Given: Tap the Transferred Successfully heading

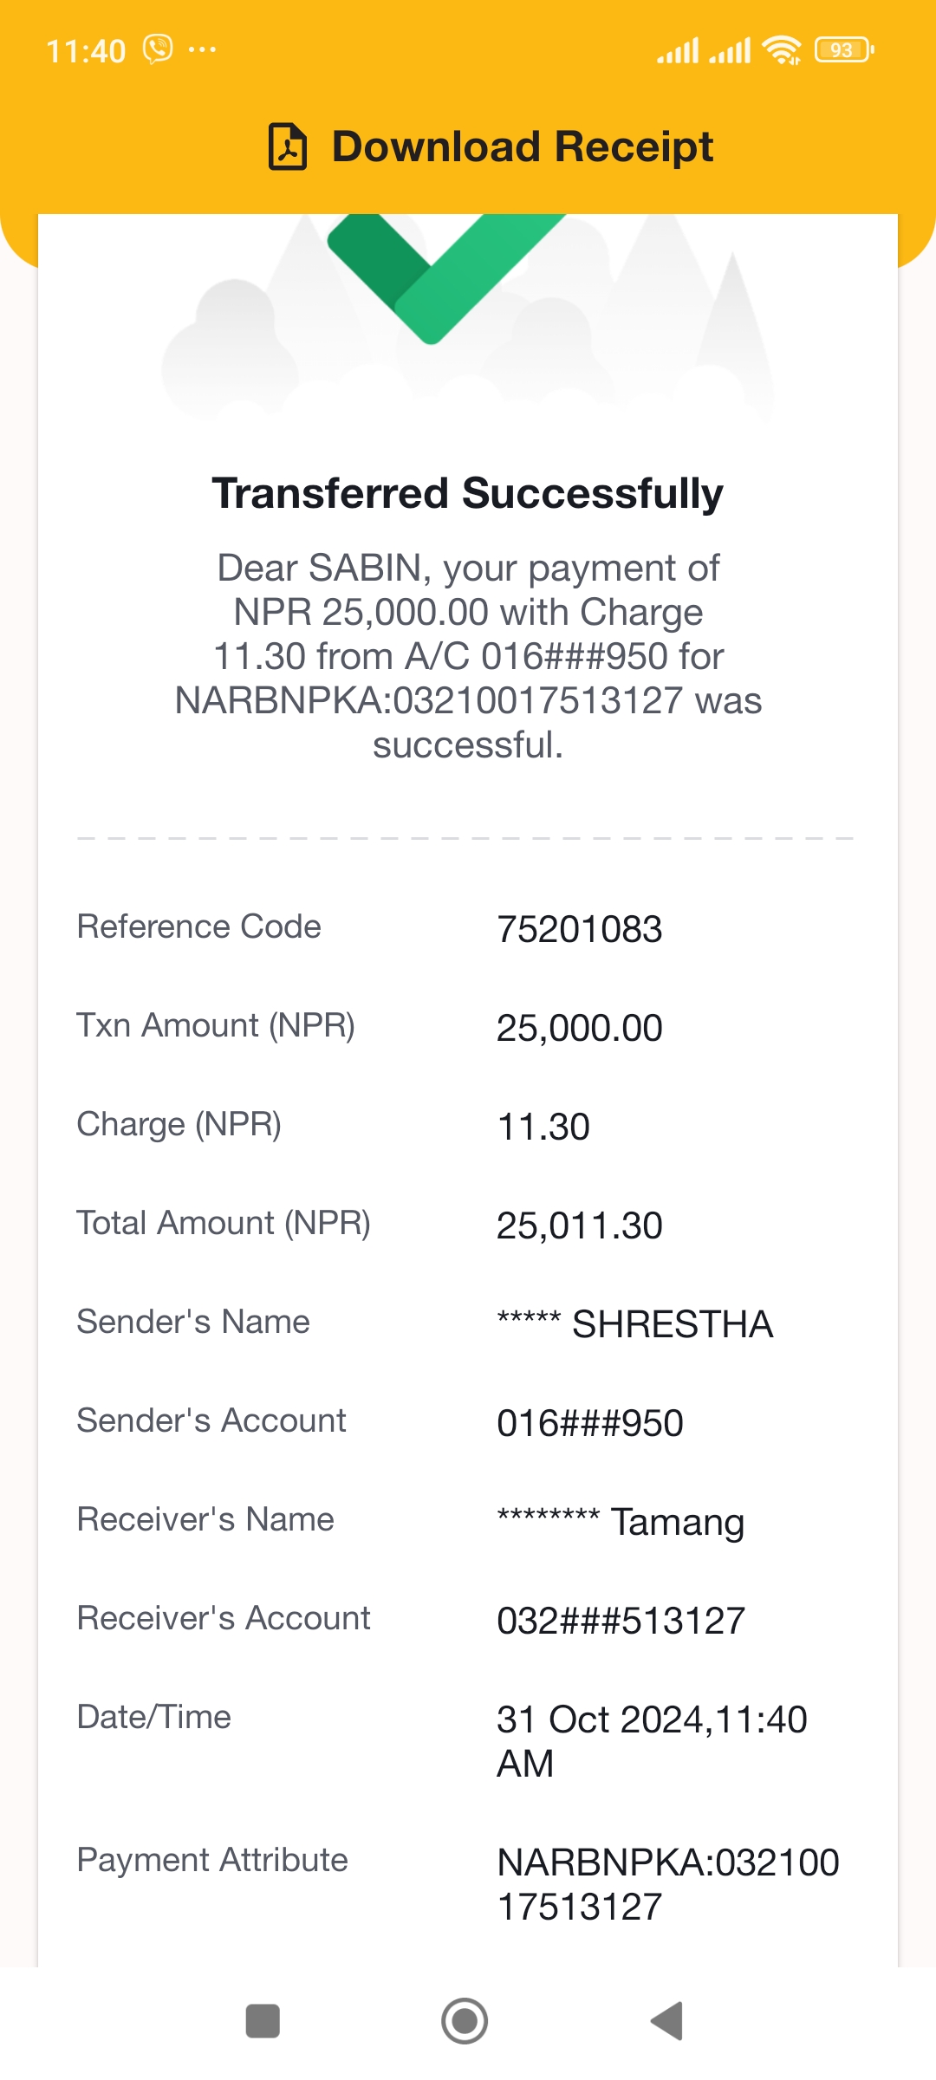Looking at the screenshot, I should coord(467,493).
